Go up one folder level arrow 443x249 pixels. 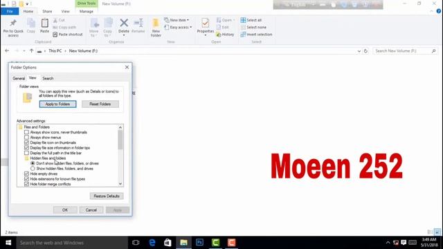pos(32,50)
